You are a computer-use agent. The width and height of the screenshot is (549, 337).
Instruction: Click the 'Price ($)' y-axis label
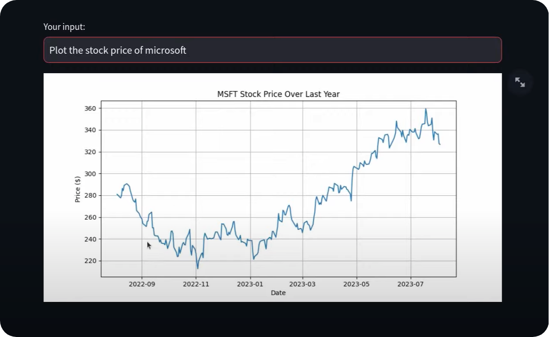tap(78, 189)
